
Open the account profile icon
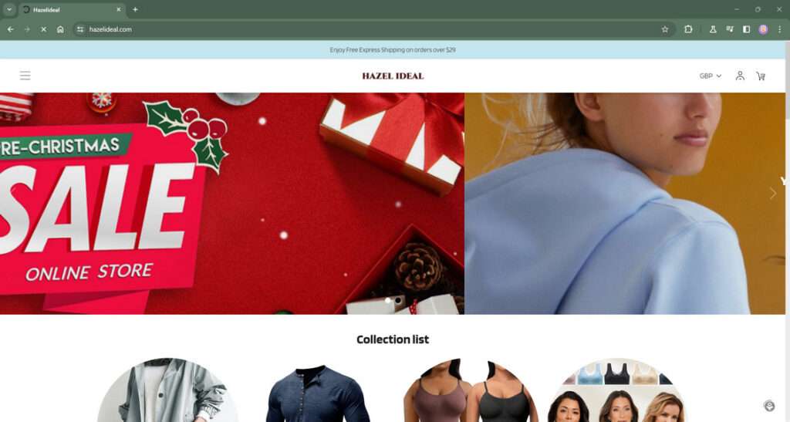(x=740, y=76)
